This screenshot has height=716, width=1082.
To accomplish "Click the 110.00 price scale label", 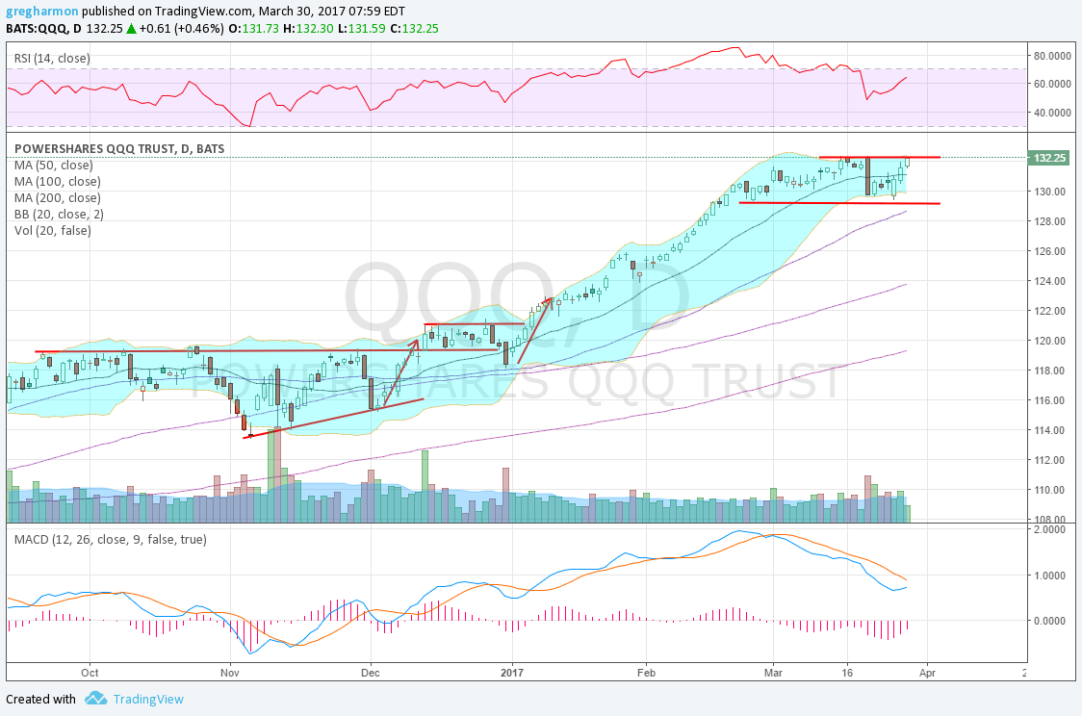I will [1049, 490].
